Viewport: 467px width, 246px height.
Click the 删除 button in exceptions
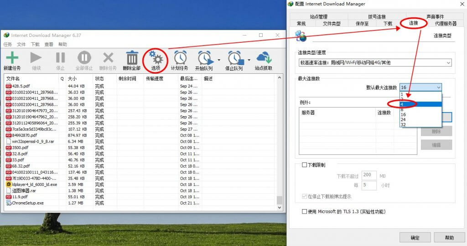(x=436, y=131)
